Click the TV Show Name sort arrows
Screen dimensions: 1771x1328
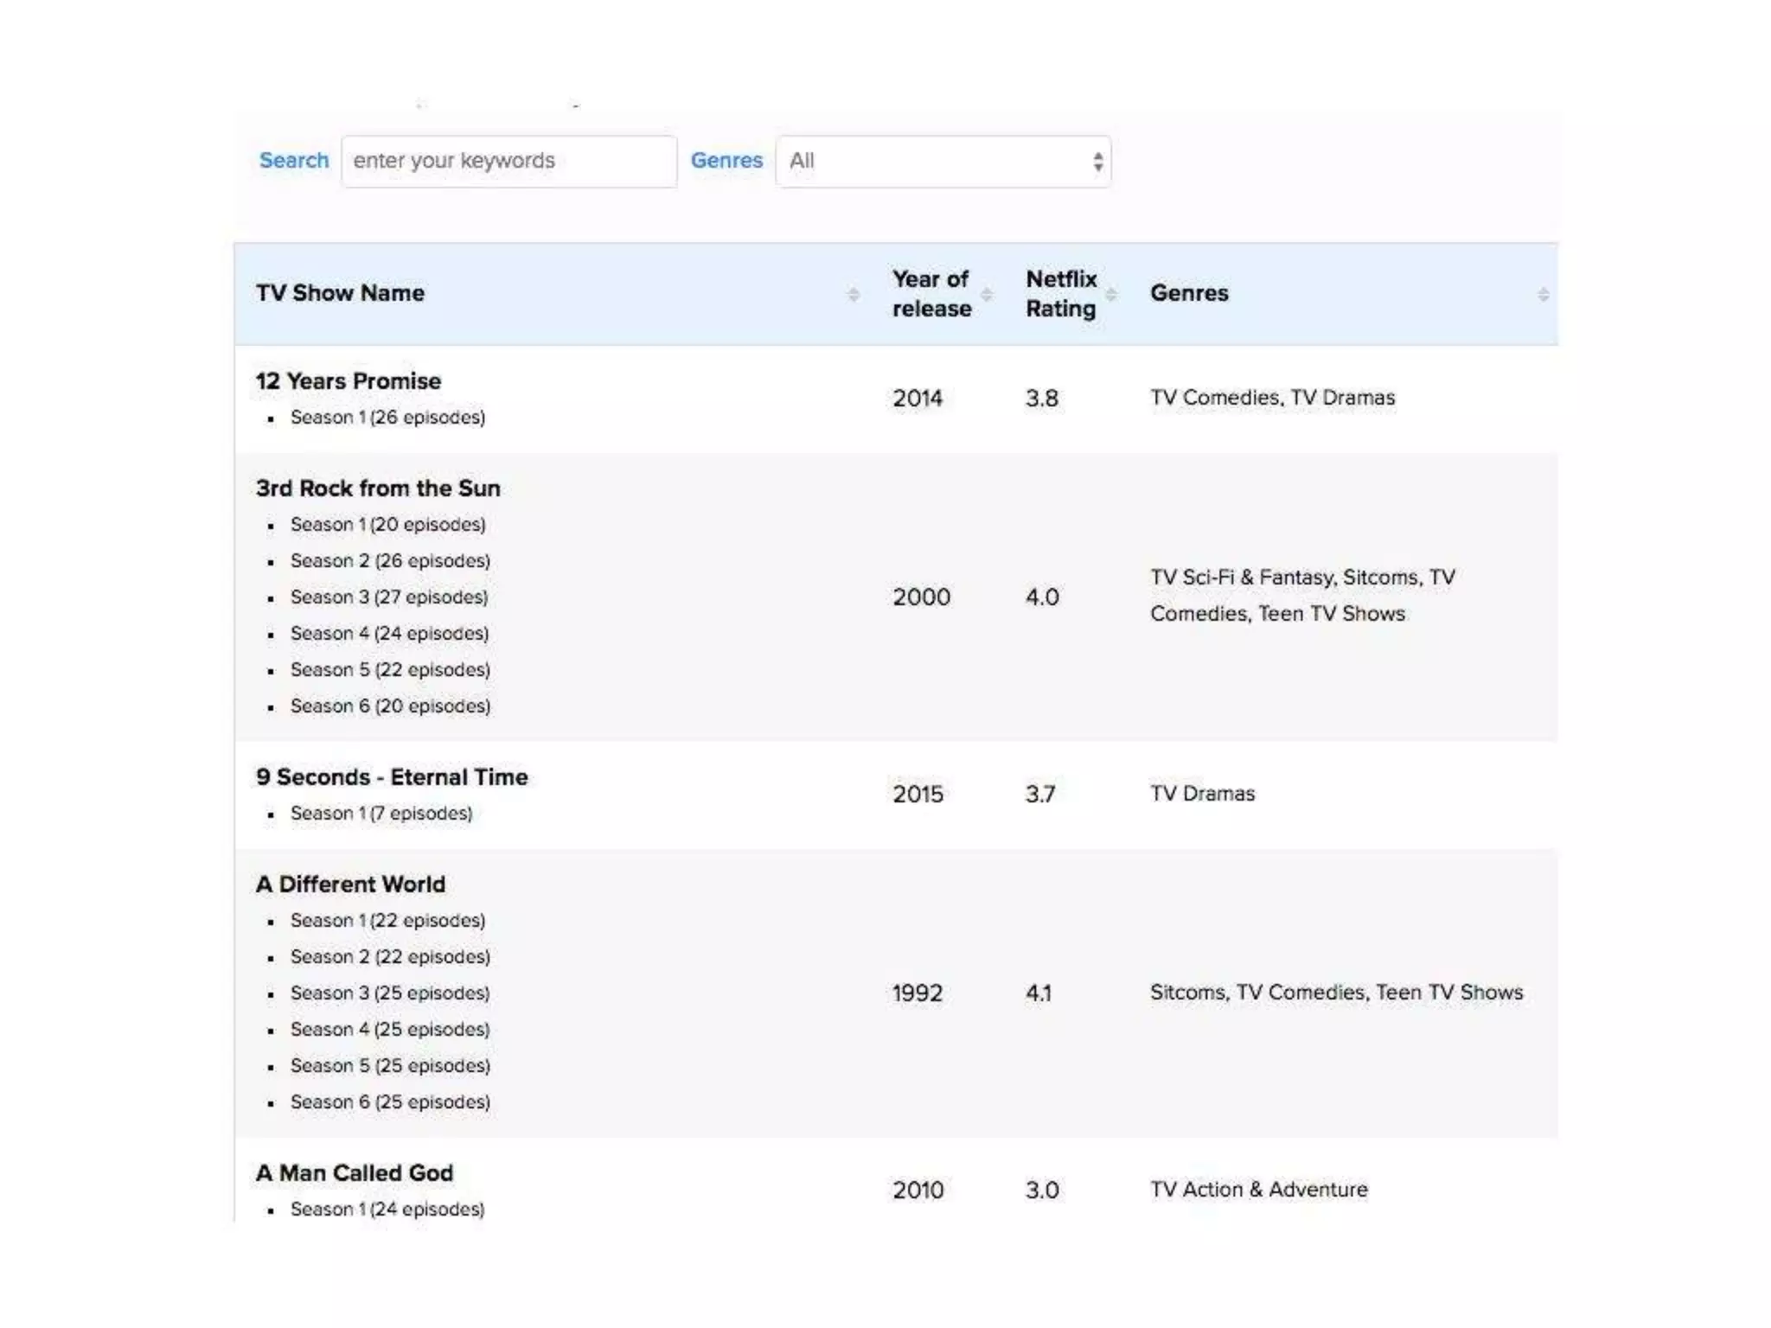[853, 295]
